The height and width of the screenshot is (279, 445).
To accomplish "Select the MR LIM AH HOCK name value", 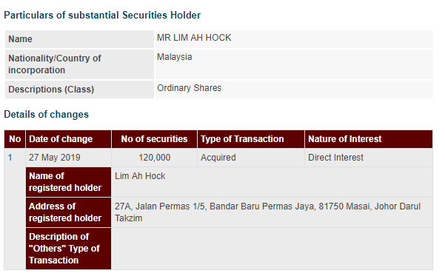I will pyautogui.click(x=194, y=38).
